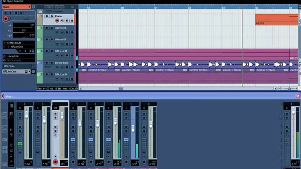Screen dimensions: 301x169
Task: Open the All MIDI Inputs input routing dropdown
Action: click(19, 43)
